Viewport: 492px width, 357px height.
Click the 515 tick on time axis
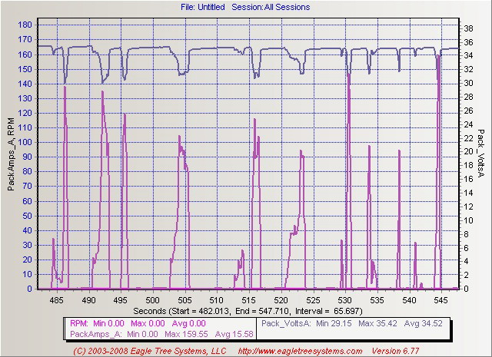[248, 300]
